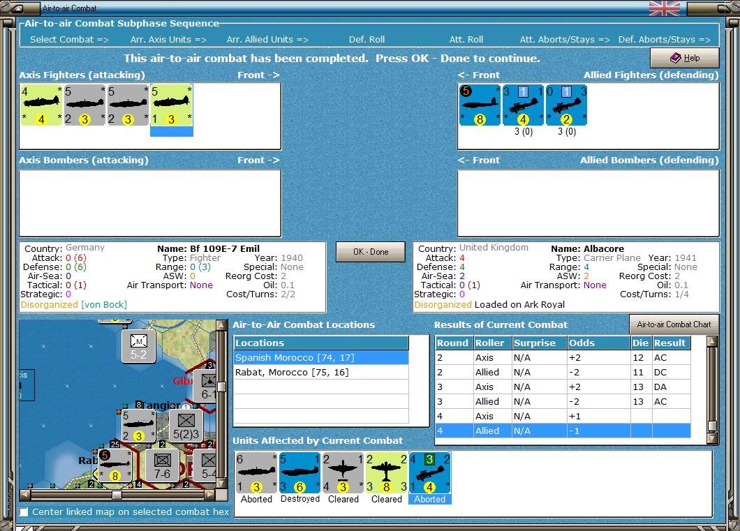Click the Att. Aborts/Stays subphase step

point(565,40)
